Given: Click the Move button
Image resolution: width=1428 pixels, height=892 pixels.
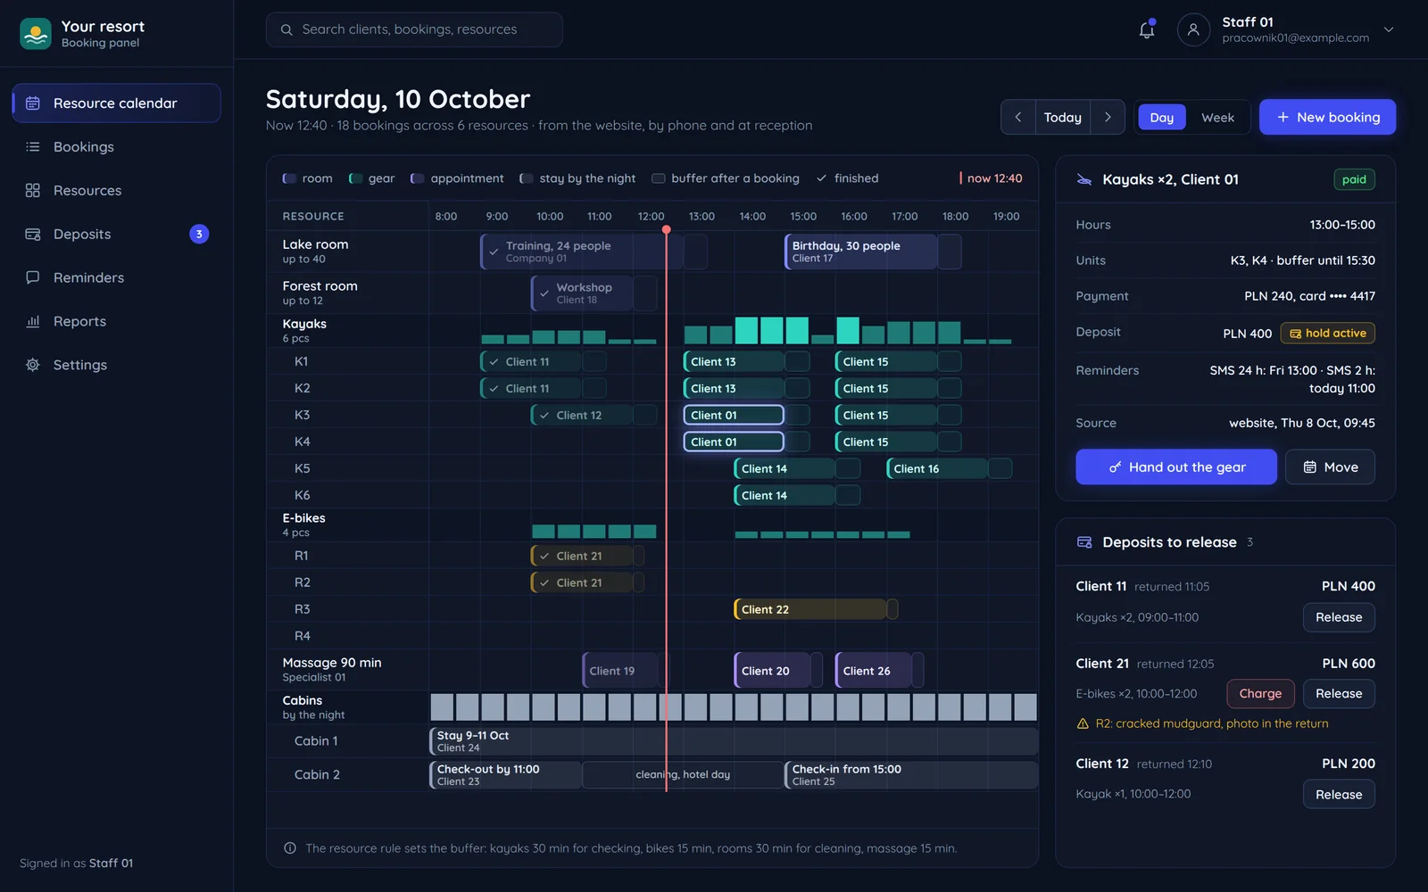Looking at the screenshot, I should [x=1330, y=467].
